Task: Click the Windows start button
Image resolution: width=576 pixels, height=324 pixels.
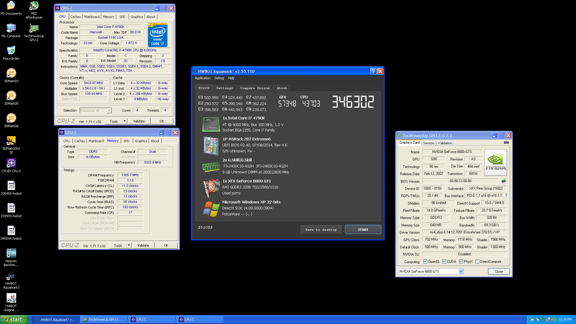Action: (14, 319)
